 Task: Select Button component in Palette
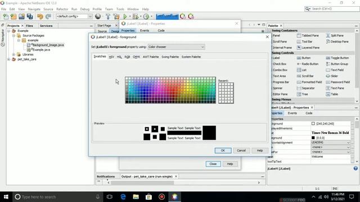(x=304, y=58)
